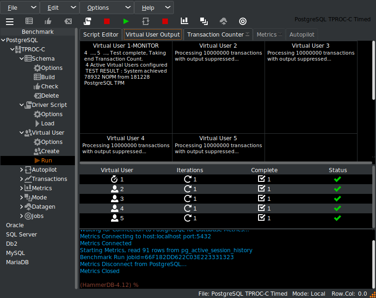
Task: Expand the Metrics tree node
Action: [x=22, y=188]
